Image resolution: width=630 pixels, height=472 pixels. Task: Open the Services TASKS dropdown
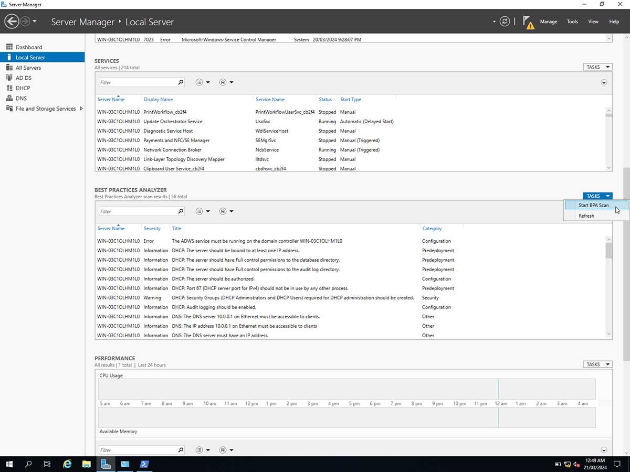(597, 67)
